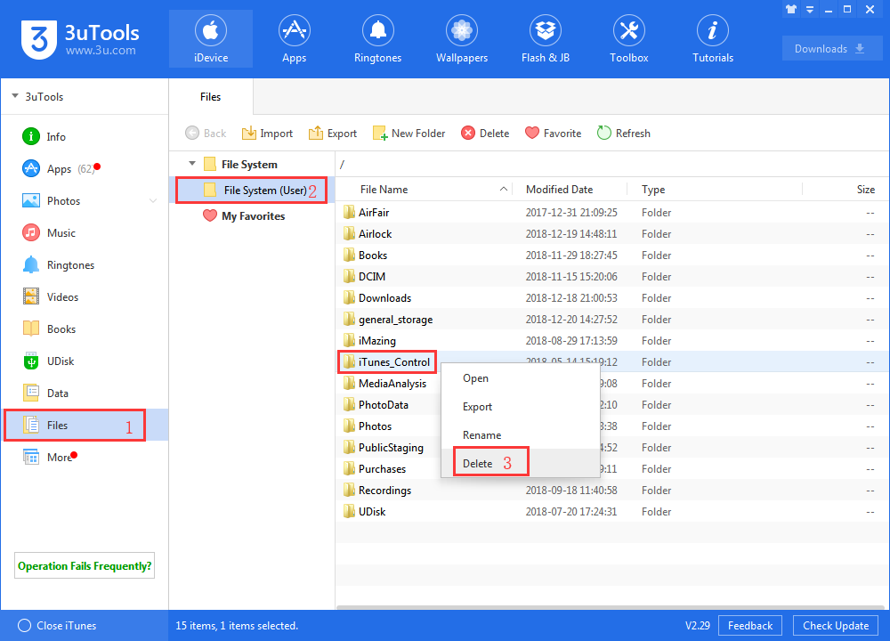Viewport: 890px width, 641px height.
Task: Choose Open from the context menu
Action: coord(521,378)
